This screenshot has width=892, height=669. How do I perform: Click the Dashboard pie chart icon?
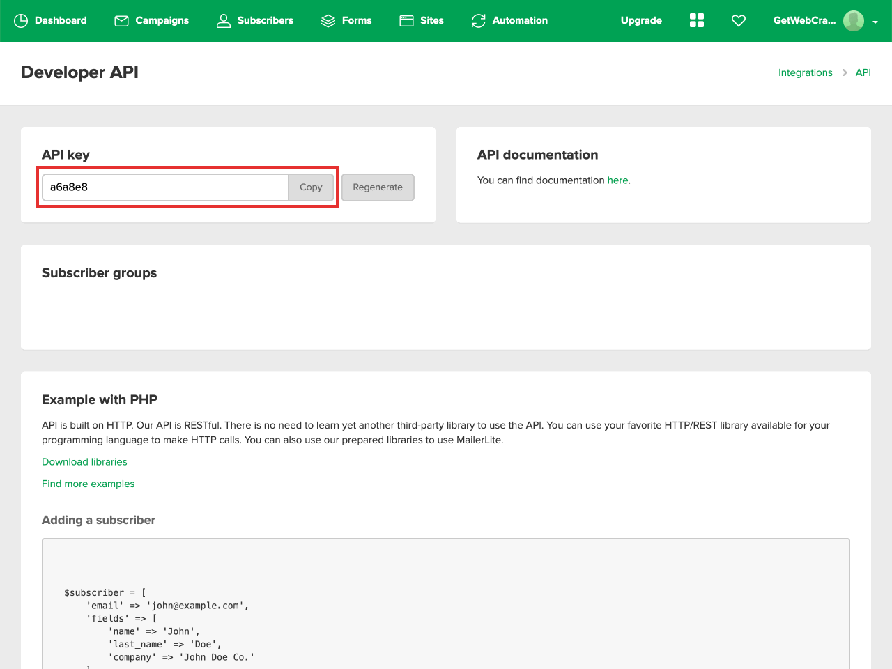pos(21,21)
